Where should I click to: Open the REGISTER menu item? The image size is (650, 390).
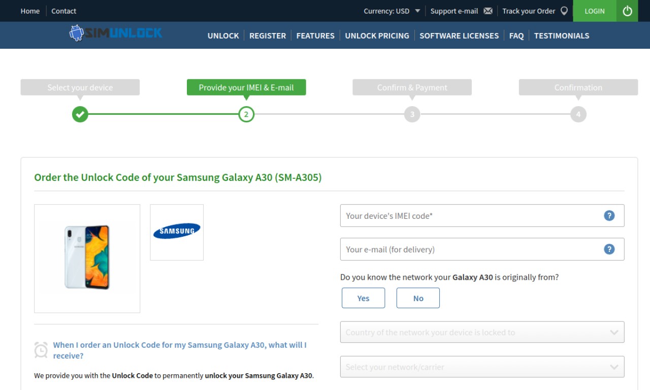268,36
